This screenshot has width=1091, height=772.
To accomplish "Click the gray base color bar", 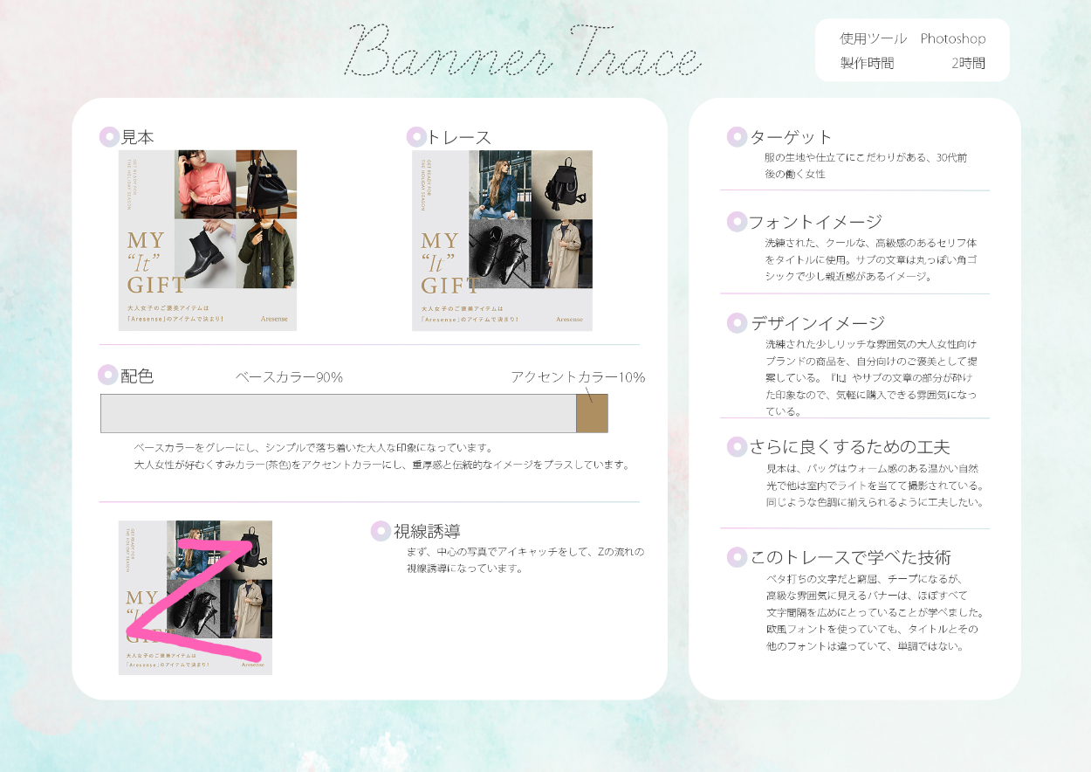I will pyautogui.click(x=338, y=413).
